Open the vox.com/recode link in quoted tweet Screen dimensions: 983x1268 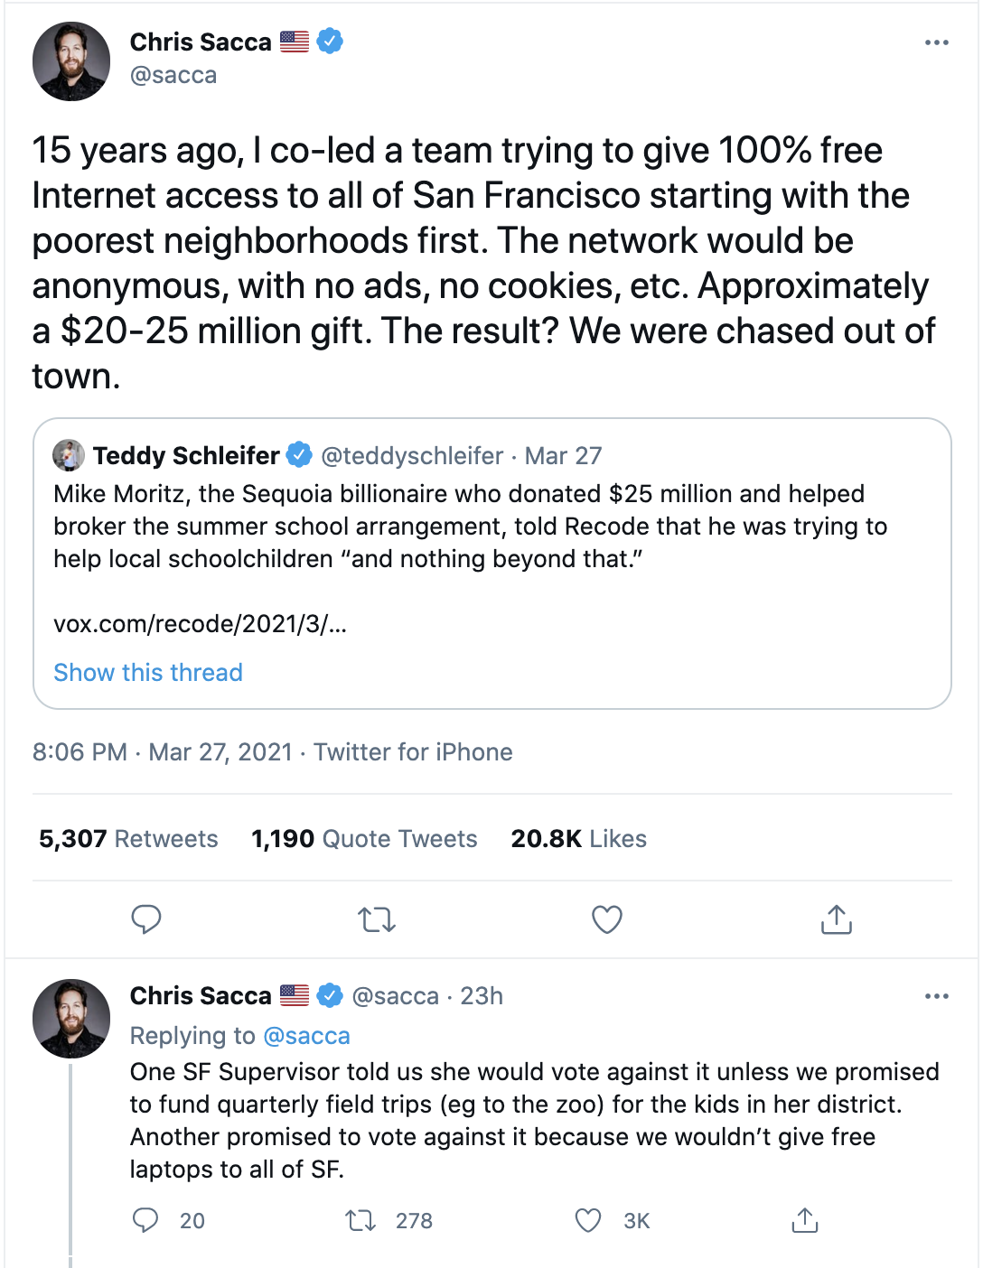point(200,624)
